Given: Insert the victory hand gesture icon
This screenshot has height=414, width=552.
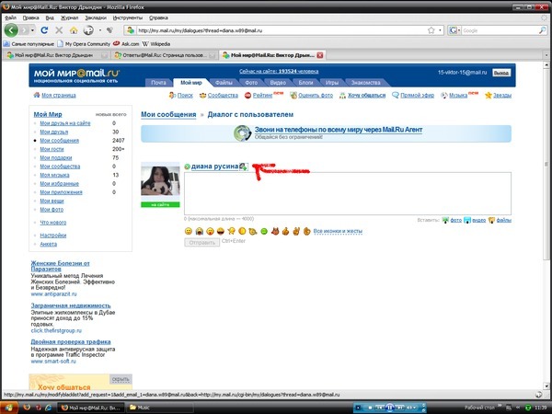Looking at the screenshot, I should (x=296, y=231).
